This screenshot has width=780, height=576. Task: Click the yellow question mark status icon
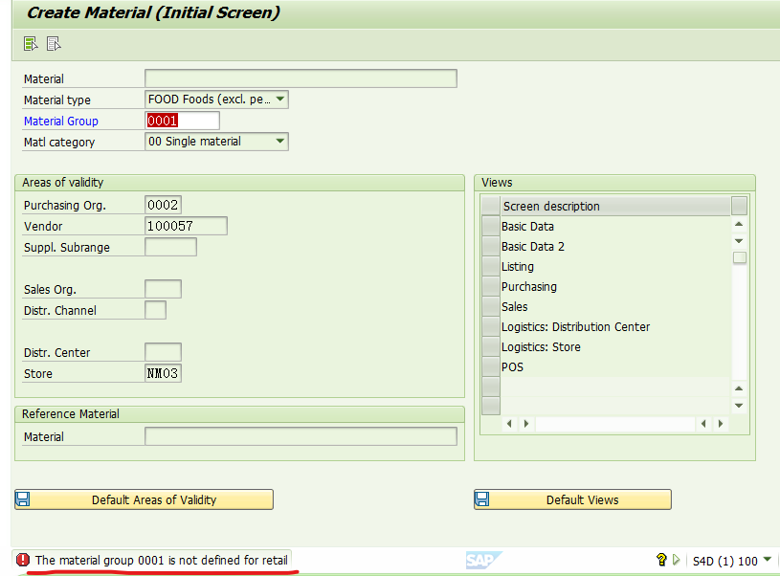click(661, 560)
